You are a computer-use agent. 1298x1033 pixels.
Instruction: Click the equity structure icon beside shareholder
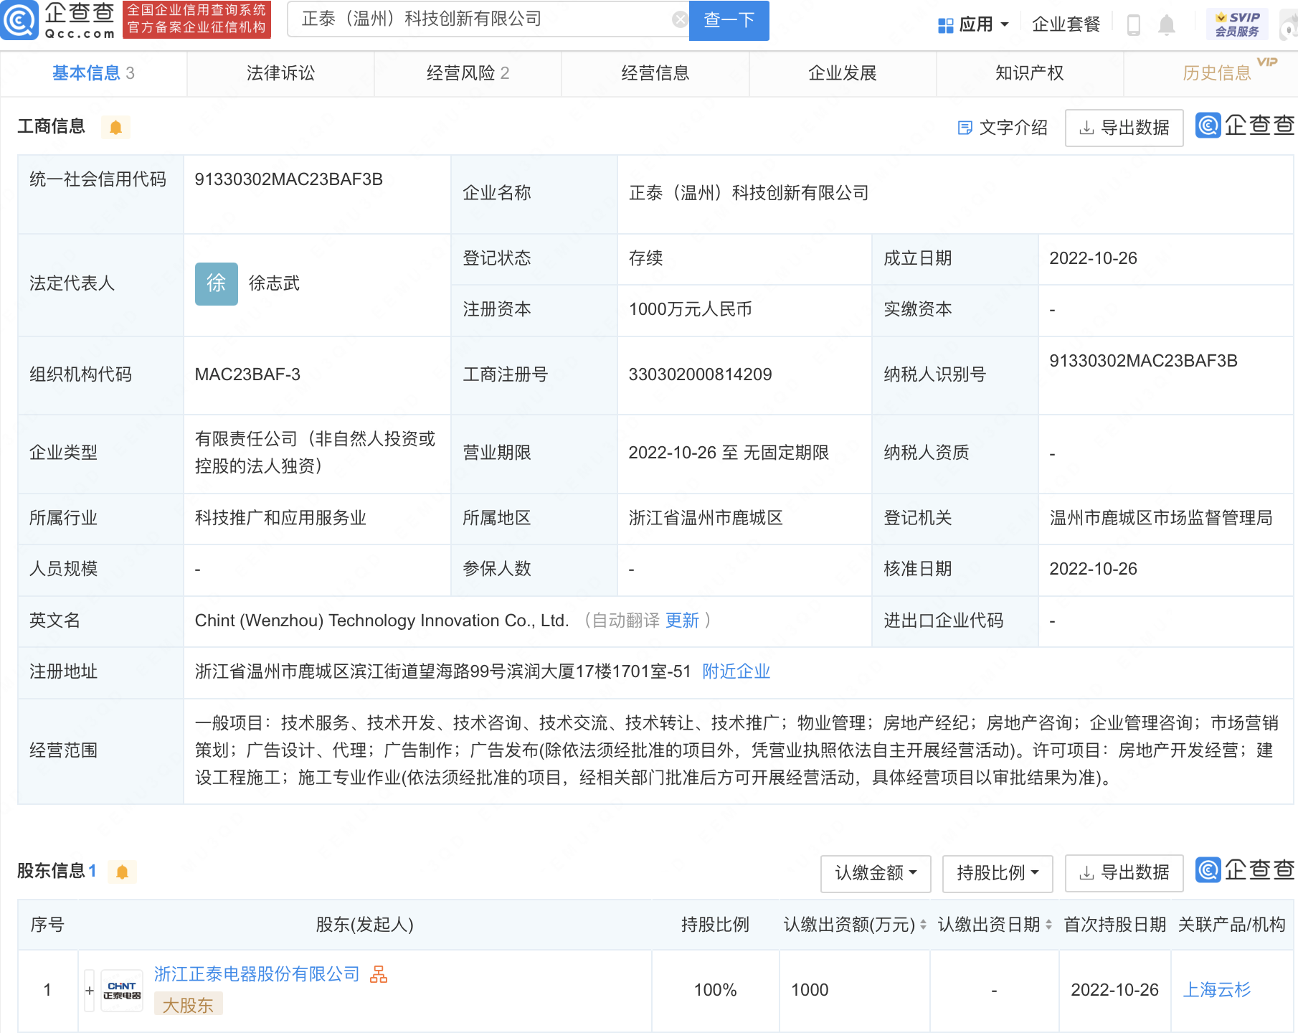tap(379, 974)
